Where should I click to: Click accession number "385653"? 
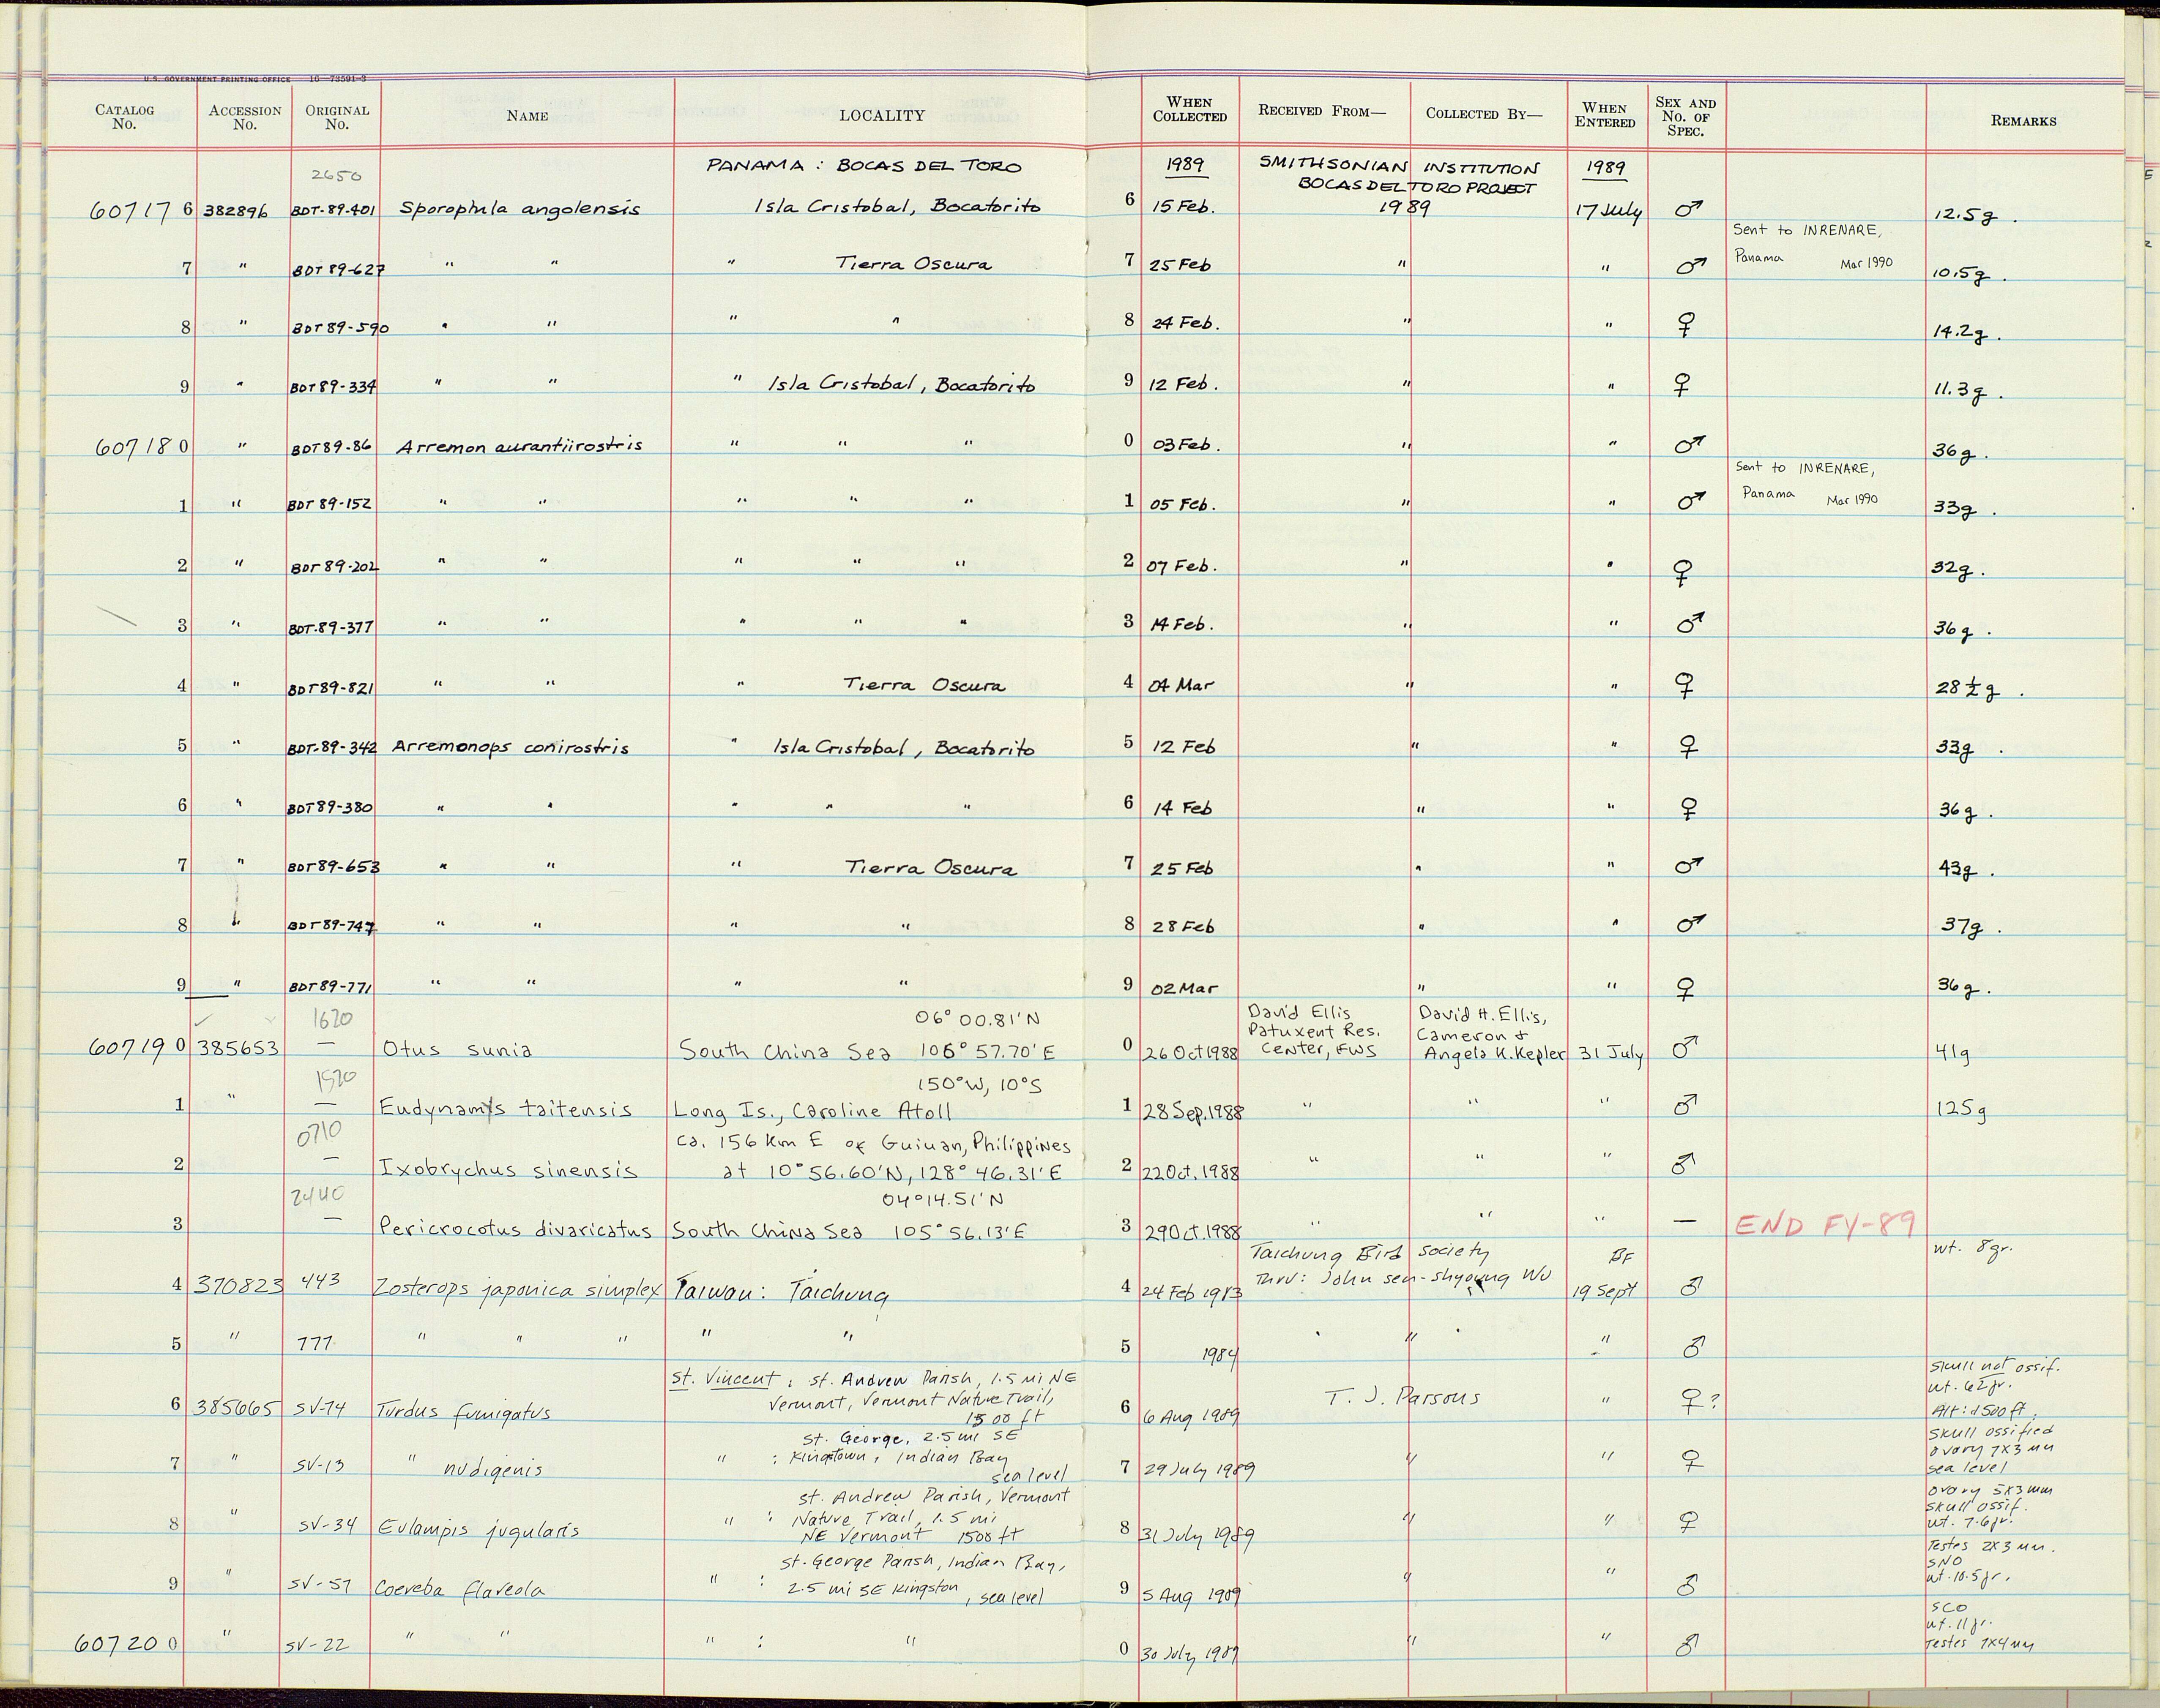point(238,1049)
